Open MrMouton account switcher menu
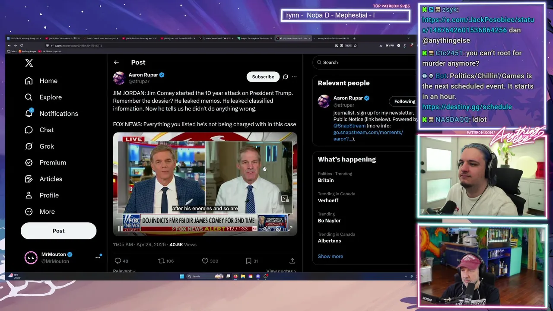 (x=98, y=257)
